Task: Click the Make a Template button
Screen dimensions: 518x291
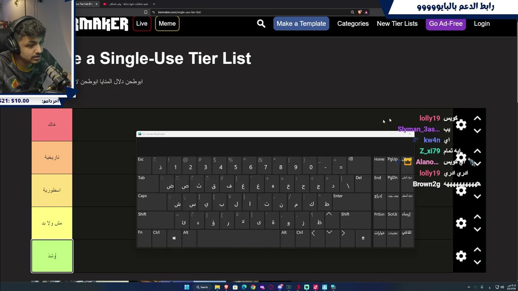Action: (301, 23)
